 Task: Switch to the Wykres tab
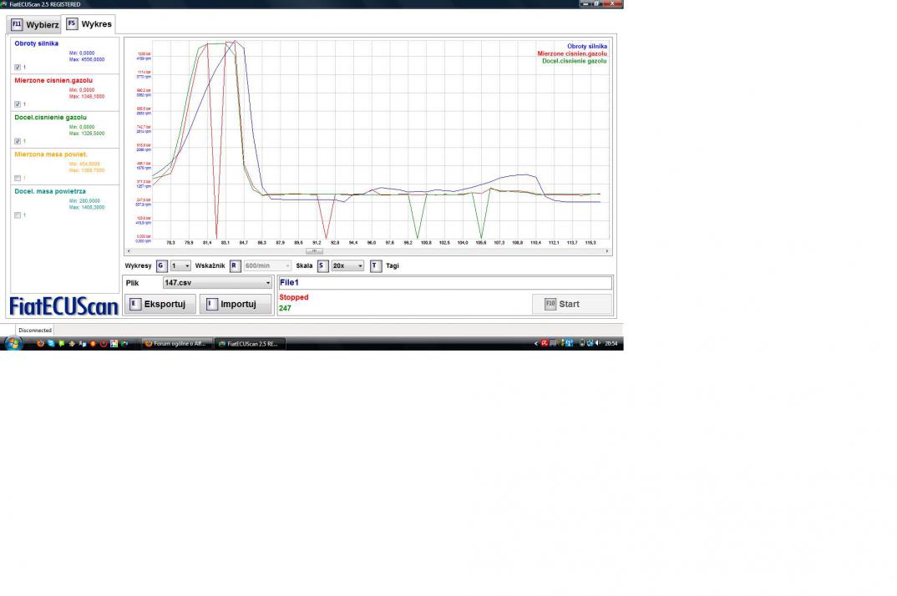tap(89, 24)
